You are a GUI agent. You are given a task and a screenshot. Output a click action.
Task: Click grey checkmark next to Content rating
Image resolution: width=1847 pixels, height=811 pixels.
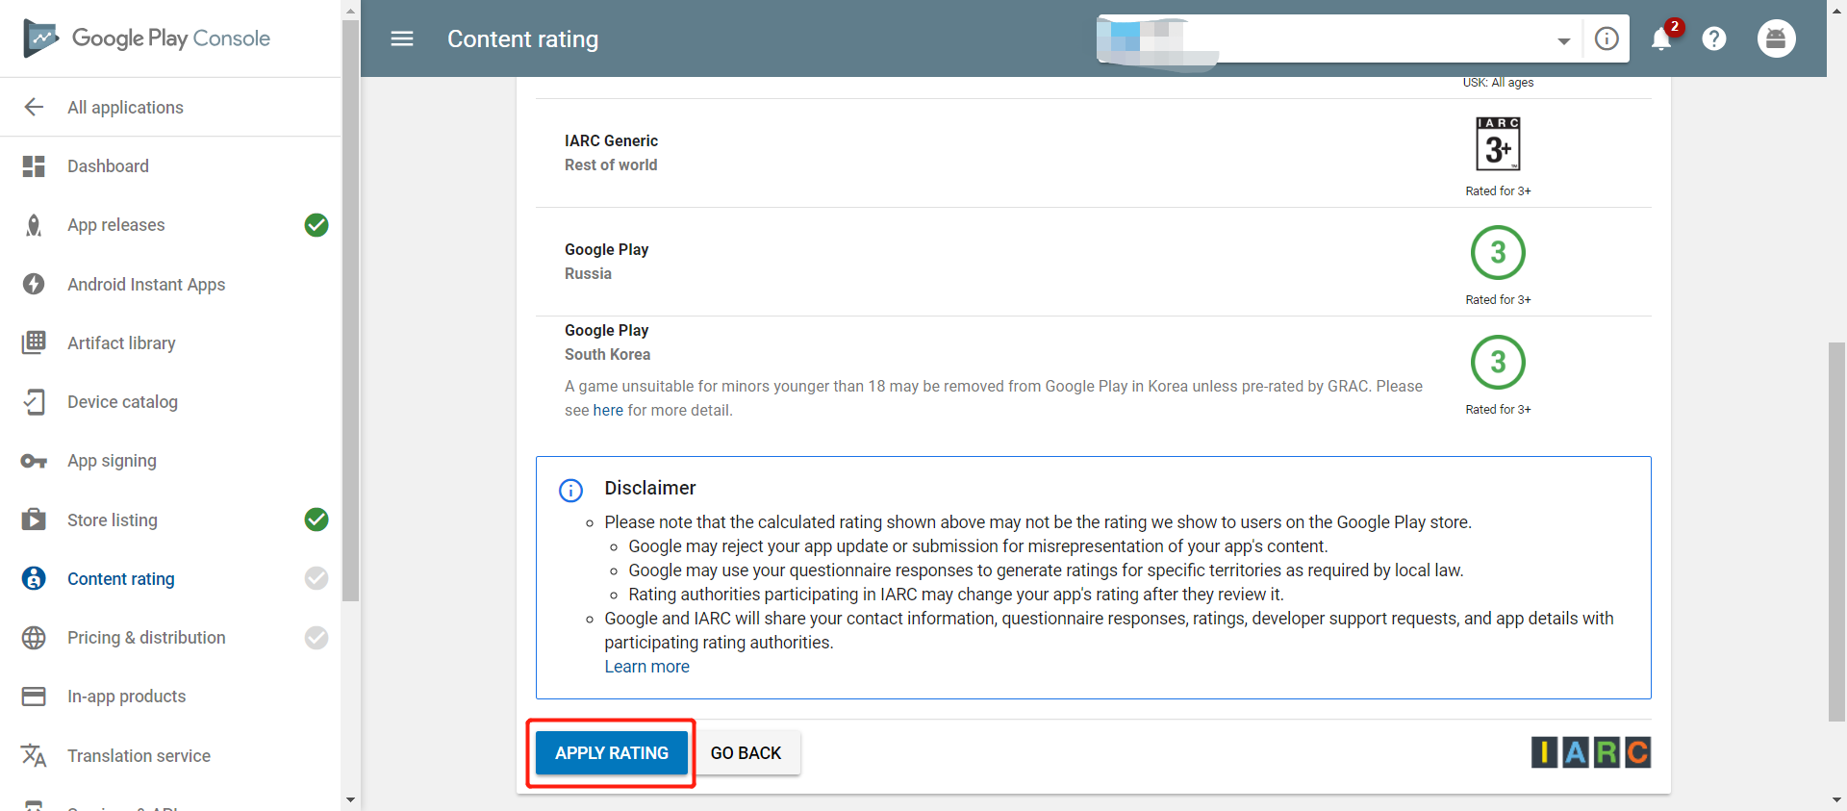316,578
